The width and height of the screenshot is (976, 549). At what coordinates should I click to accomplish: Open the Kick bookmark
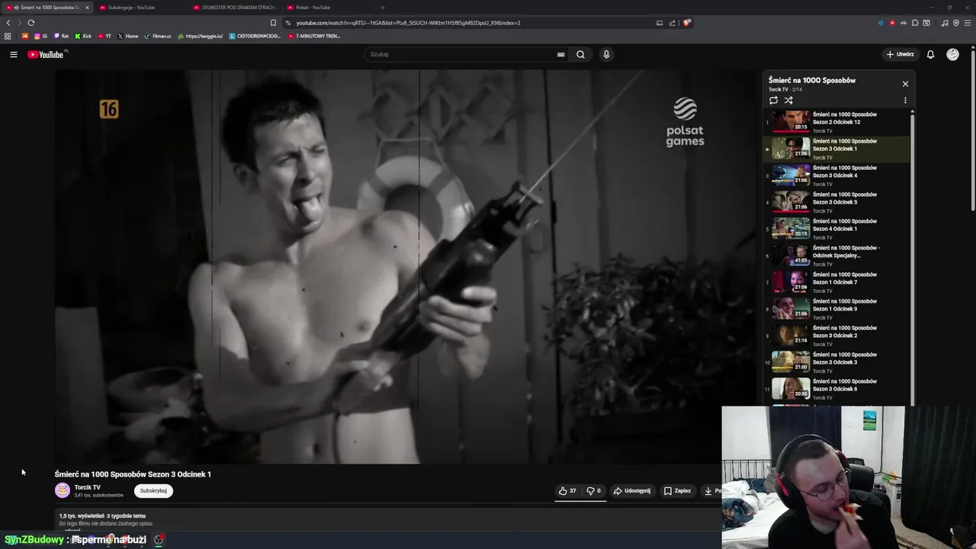pyautogui.click(x=83, y=36)
